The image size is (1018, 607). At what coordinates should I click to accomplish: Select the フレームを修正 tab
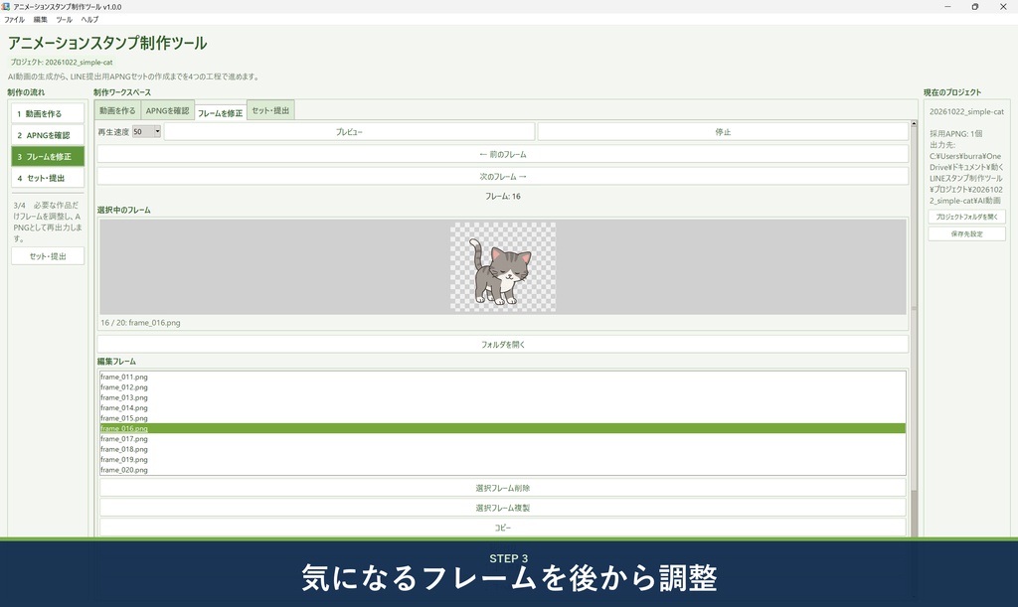coord(220,113)
